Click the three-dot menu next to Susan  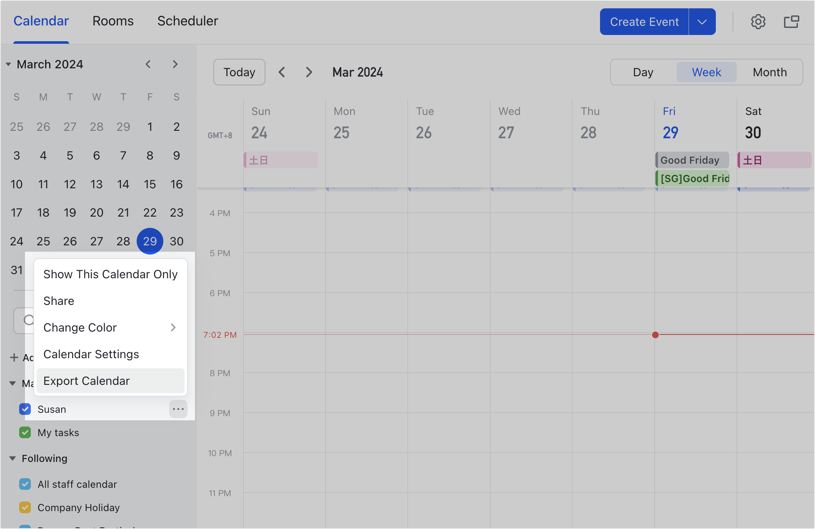click(x=178, y=409)
